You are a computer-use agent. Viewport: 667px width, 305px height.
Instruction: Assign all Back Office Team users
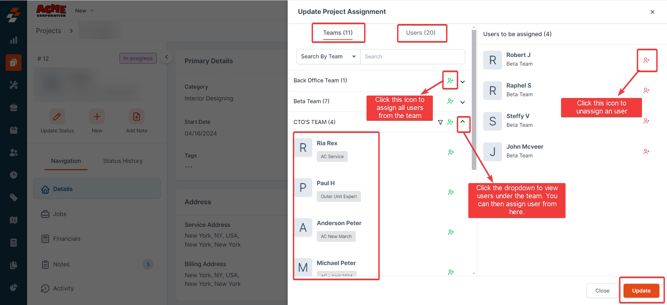point(450,81)
